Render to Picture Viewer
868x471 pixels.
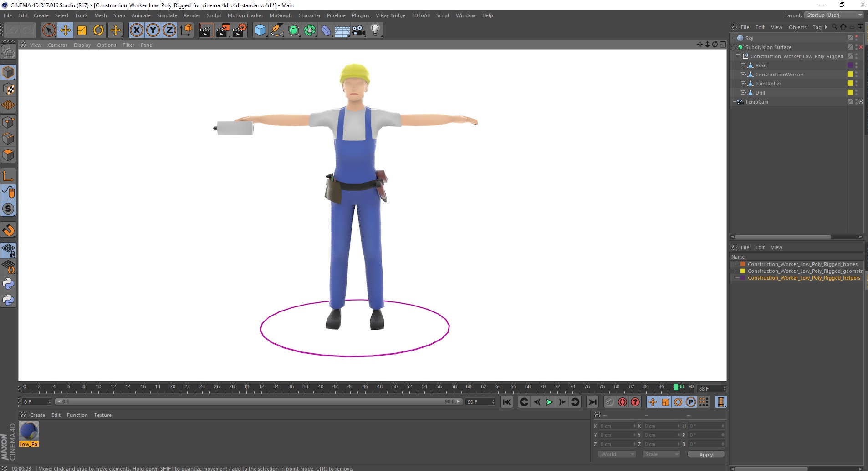click(x=223, y=30)
